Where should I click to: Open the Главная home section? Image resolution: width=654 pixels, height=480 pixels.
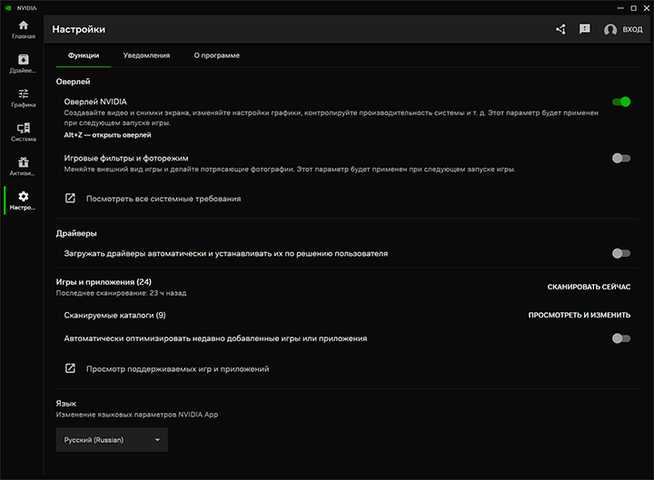pos(24,30)
